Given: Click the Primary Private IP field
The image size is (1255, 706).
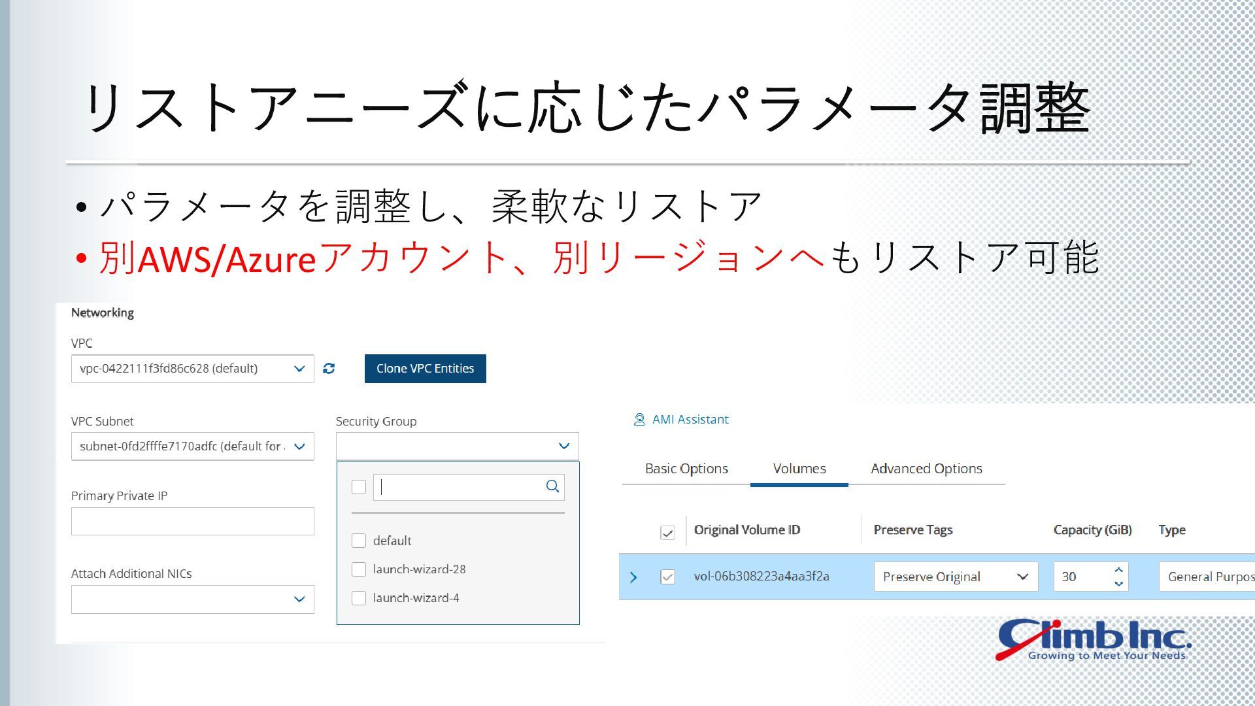Looking at the screenshot, I should click(192, 522).
